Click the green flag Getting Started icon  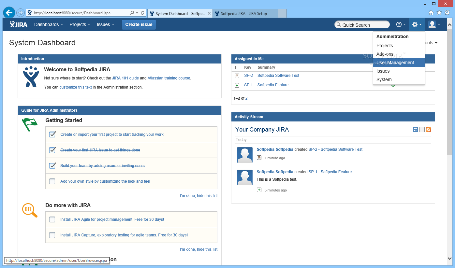30,125
